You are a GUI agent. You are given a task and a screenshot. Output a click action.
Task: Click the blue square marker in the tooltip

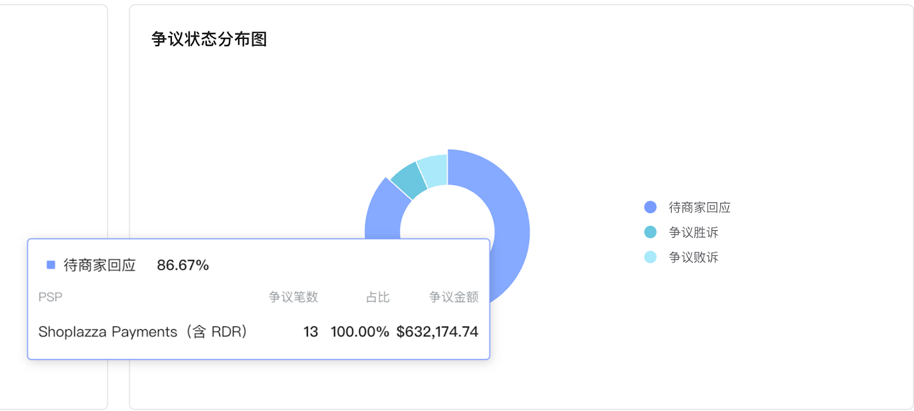point(51,265)
